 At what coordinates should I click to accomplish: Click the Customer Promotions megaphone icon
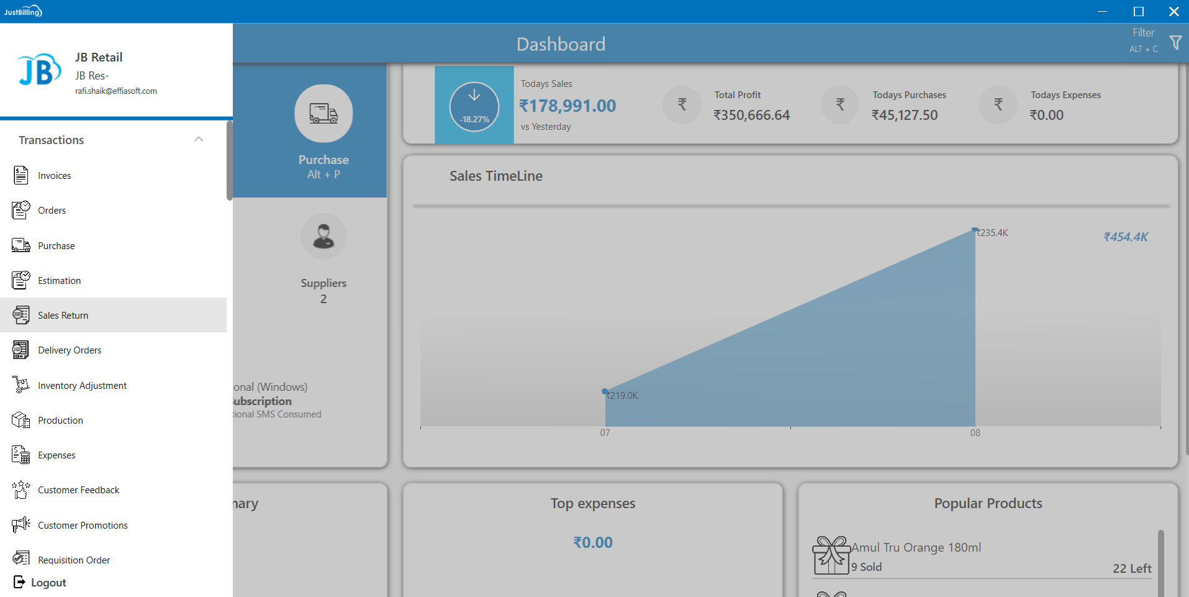click(x=20, y=525)
